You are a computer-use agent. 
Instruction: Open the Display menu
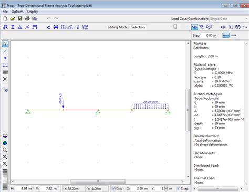point(33,12)
